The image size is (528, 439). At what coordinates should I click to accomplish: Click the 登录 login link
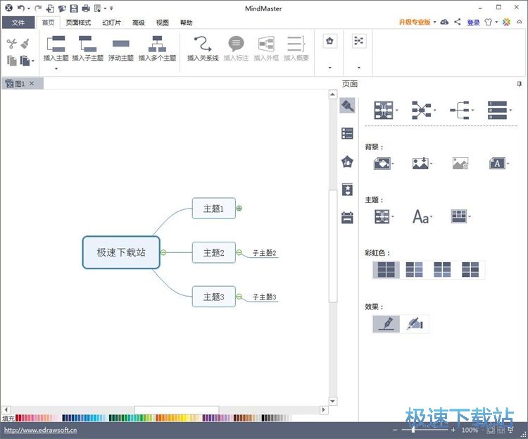[473, 23]
